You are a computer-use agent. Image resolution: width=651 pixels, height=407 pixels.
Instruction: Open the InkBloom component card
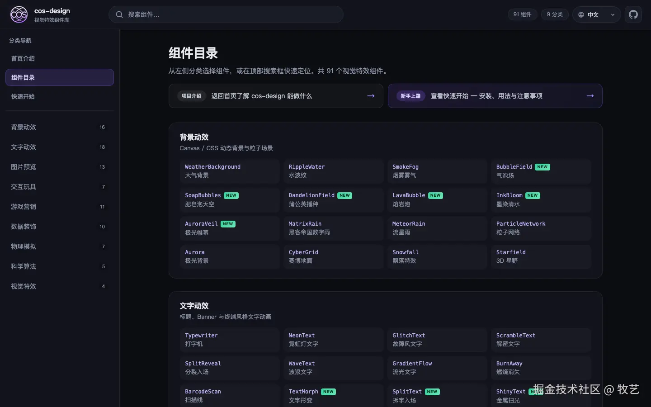coord(541,199)
